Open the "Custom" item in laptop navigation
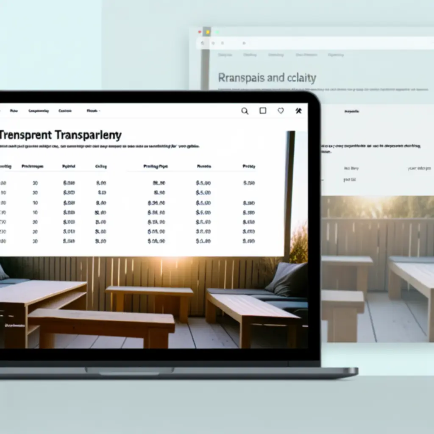434x434 pixels. (65, 111)
